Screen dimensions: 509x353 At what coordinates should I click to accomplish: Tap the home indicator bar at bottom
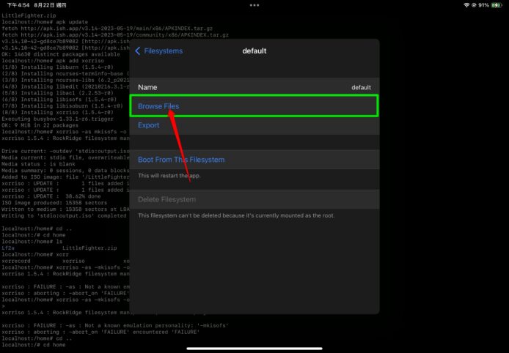254,348
